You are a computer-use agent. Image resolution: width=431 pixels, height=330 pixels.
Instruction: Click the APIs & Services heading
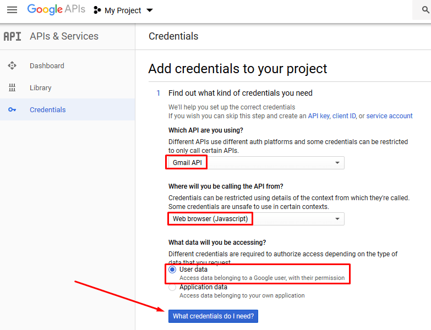64,36
